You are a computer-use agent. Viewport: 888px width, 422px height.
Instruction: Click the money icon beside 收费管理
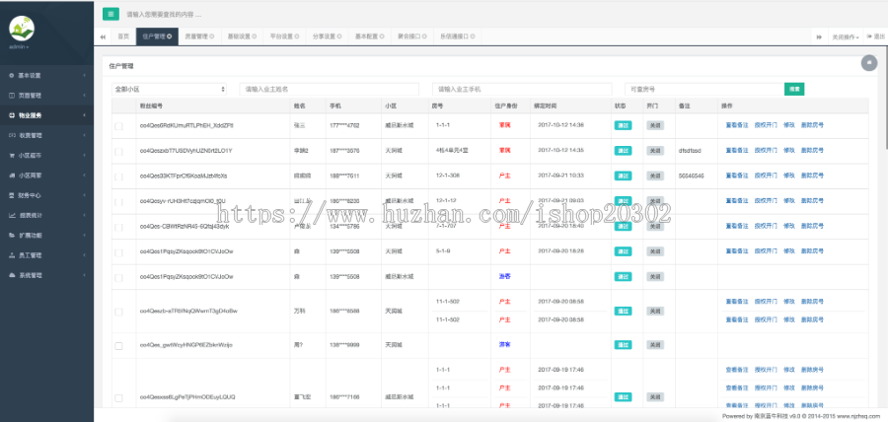coord(12,135)
